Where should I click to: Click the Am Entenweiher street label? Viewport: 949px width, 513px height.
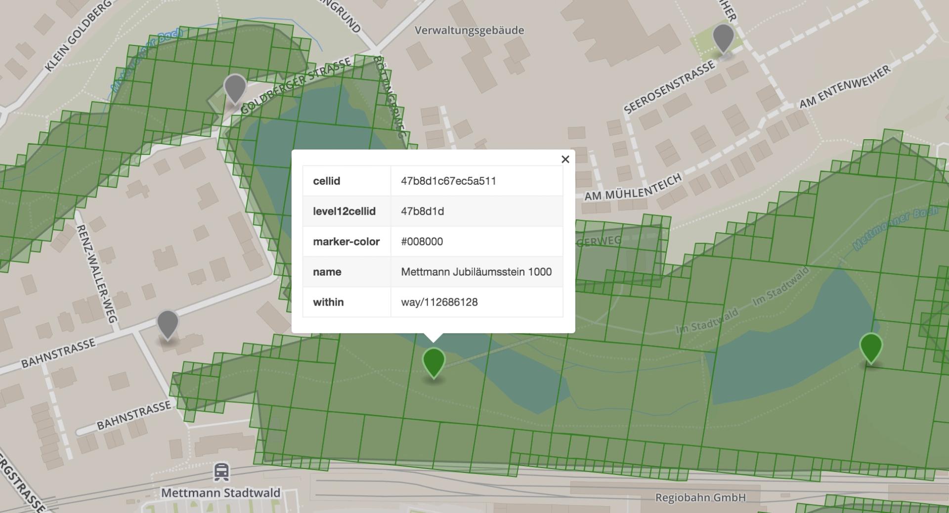point(845,87)
